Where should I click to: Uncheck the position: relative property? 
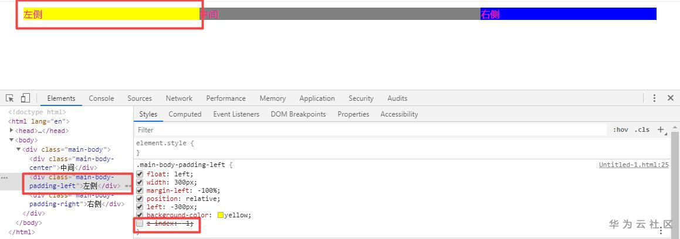140,199
